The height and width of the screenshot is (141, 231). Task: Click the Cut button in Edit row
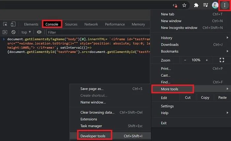tap(188, 98)
